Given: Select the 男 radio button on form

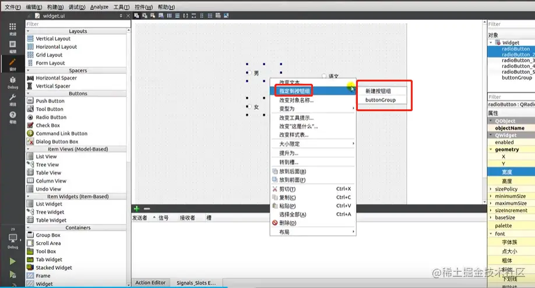Looking at the screenshot, I should coord(253,73).
